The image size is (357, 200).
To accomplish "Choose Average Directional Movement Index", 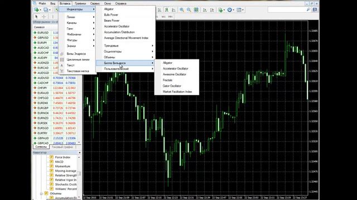I will pos(126,38).
